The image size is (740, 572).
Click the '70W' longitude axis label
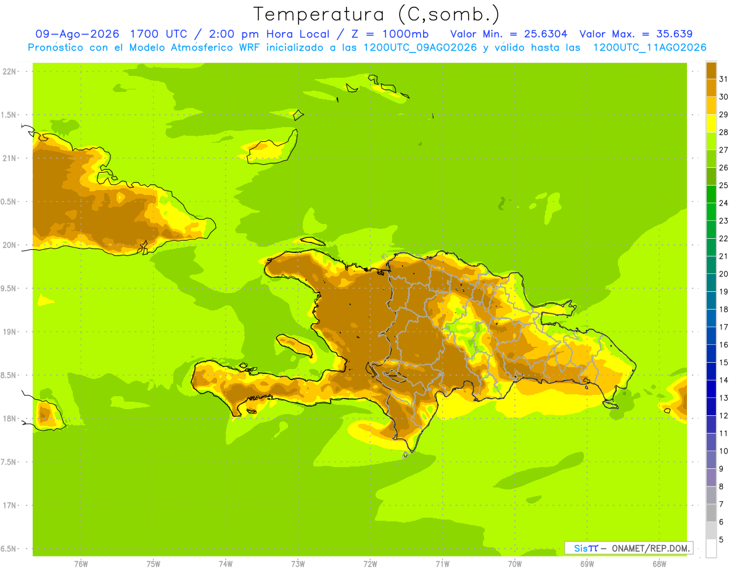tap(515, 564)
